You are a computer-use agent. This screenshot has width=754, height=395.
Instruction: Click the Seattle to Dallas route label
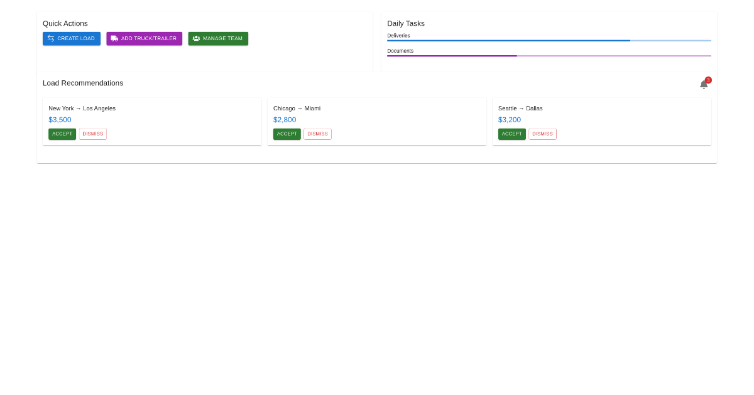pyautogui.click(x=520, y=108)
